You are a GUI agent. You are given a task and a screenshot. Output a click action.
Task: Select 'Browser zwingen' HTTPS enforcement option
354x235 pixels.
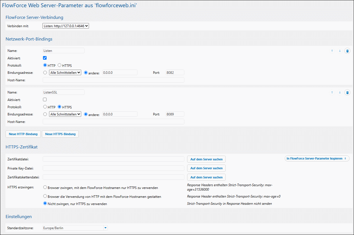click(x=45, y=187)
